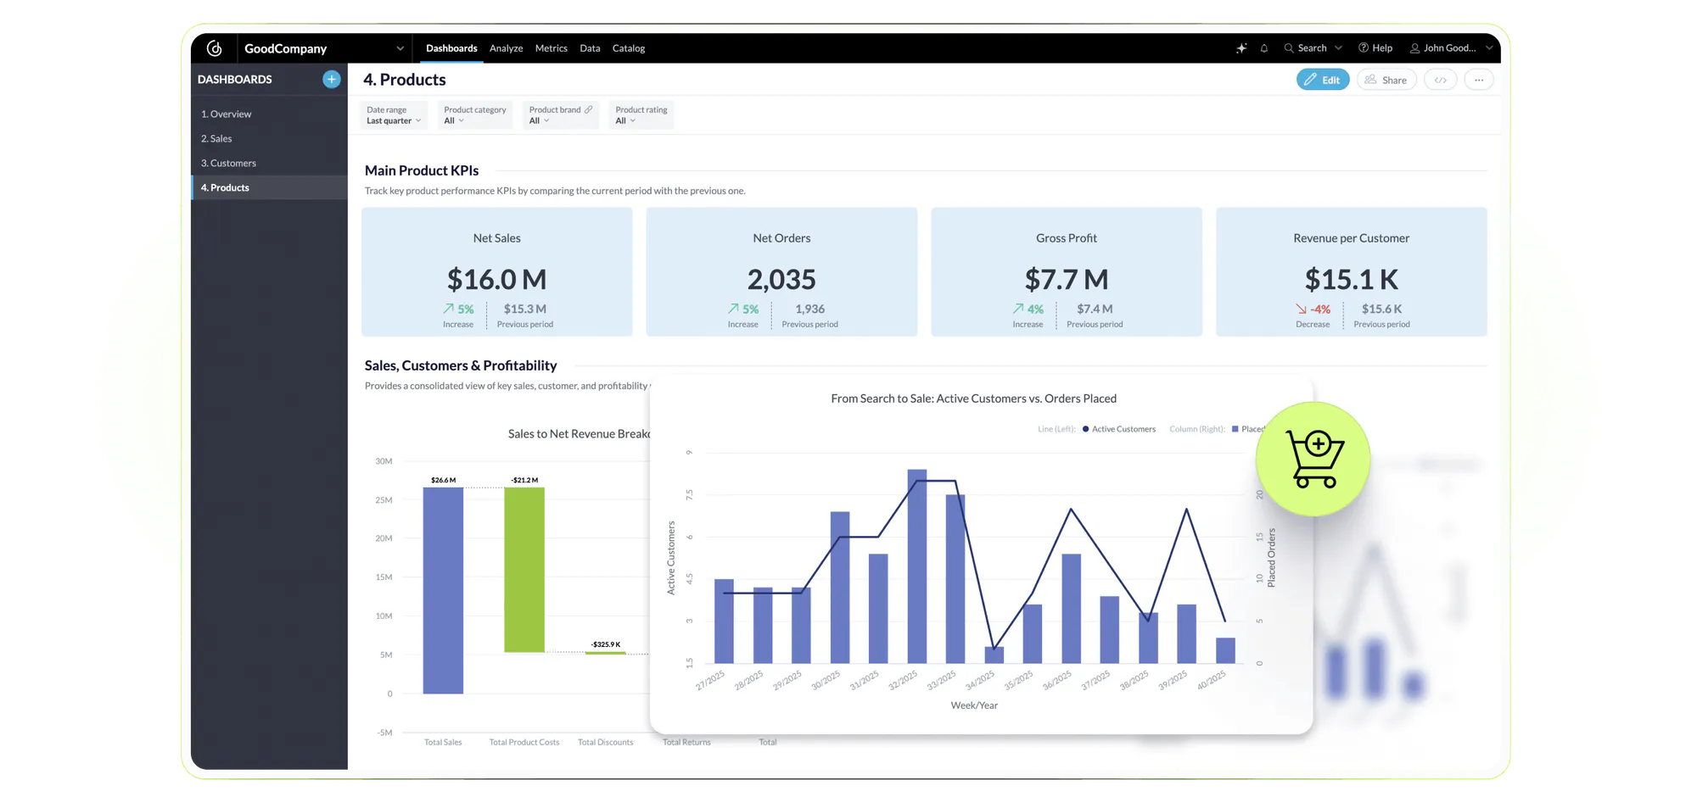Click the green add-to-cart icon
Viewport: 1697px width, 808px height.
point(1313,459)
